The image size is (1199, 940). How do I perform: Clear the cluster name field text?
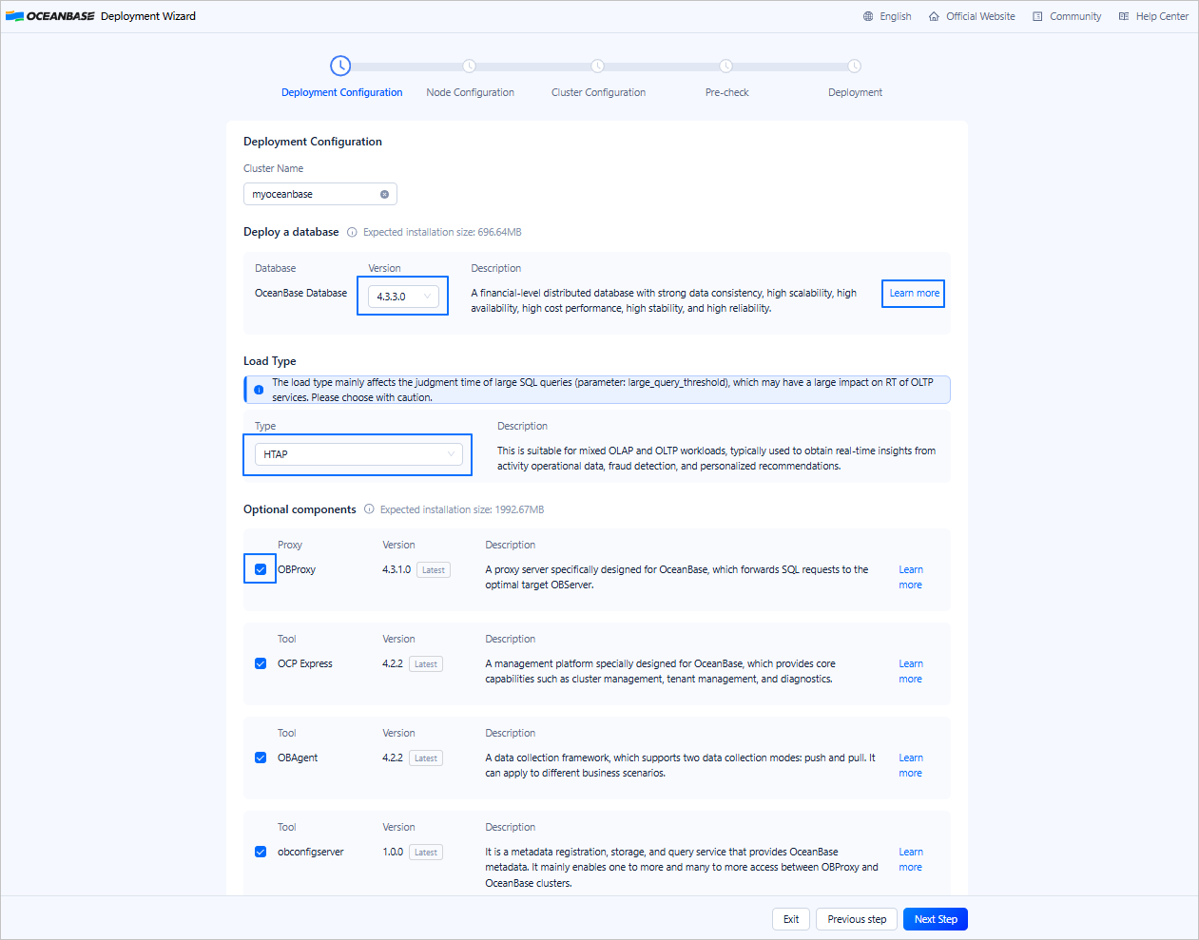click(x=384, y=194)
